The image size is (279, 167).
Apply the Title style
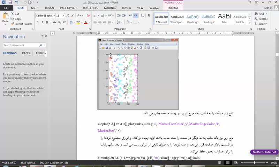click(224, 19)
